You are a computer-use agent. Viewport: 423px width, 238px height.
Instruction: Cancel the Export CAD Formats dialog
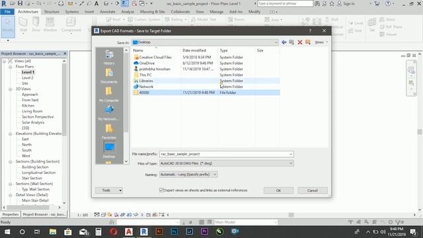pos(313,190)
